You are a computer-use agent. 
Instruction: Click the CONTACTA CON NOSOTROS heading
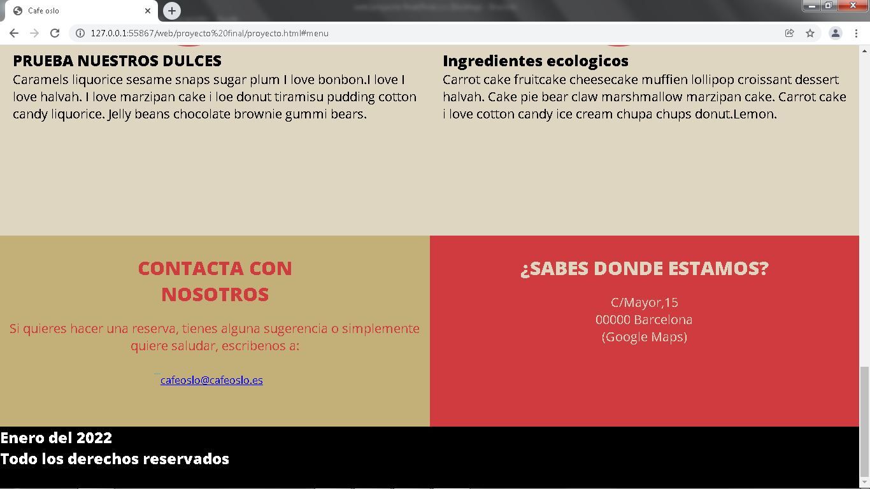click(x=215, y=281)
